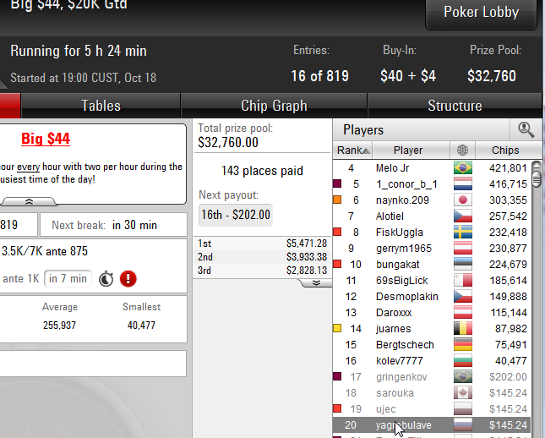Viewport: 545px width, 438px height.
Task: Switch to the Chip Graph tab
Action: 274,106
